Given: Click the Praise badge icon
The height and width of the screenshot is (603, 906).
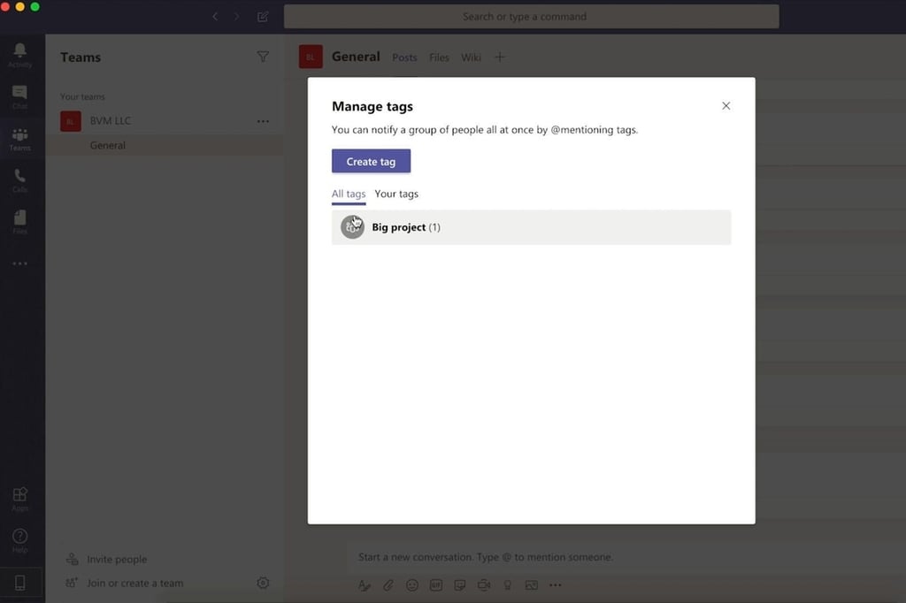Looking at the screenshot, I should pyautogui.click(x=508, y=585).
